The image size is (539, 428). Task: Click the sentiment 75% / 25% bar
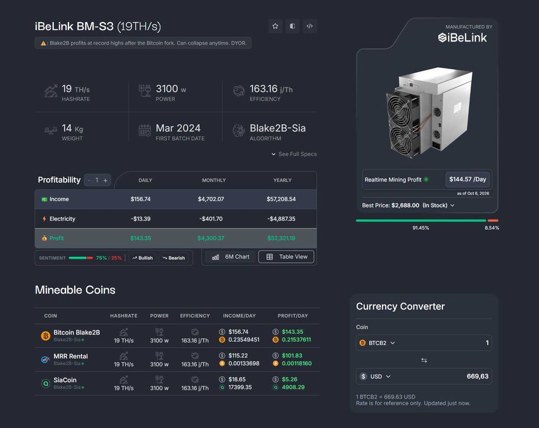(x=81, y=257)
